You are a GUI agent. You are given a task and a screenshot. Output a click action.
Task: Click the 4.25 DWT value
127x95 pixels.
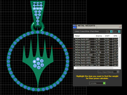tap(107, 58)
